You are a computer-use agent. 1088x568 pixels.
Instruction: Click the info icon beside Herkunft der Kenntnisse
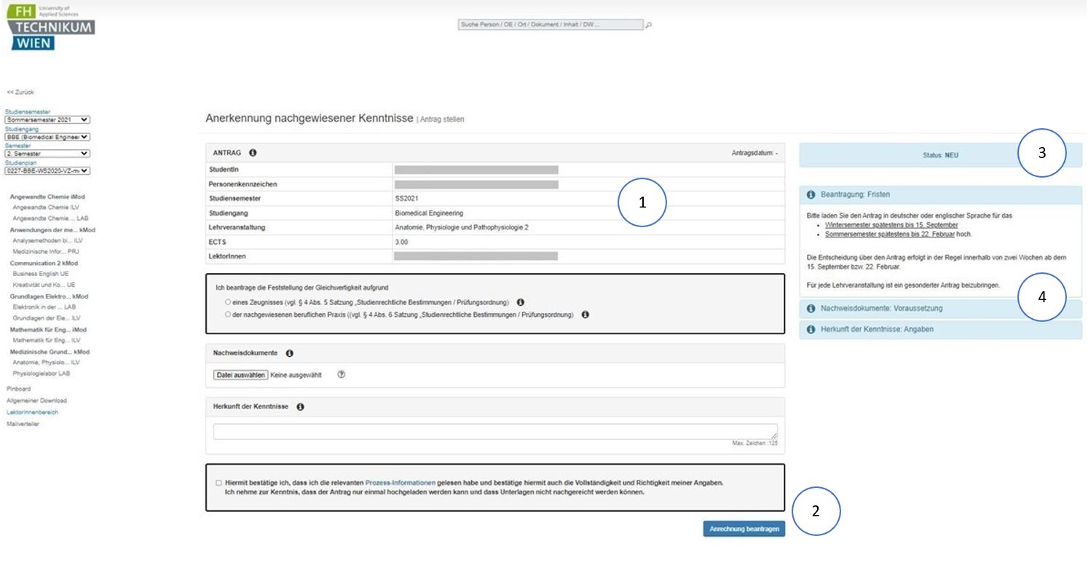click(300, 407)
